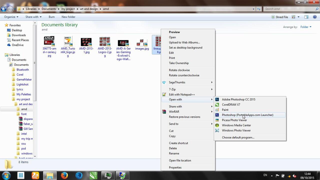Viewport: 320px width, 180px height.
Task: Click Choose default program…
Action: [250, 137]
